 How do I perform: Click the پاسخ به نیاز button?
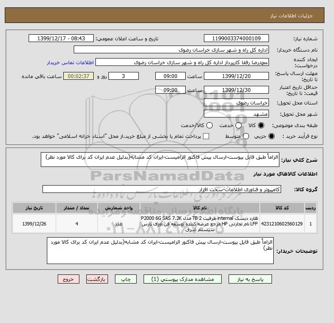pos(250,279)
